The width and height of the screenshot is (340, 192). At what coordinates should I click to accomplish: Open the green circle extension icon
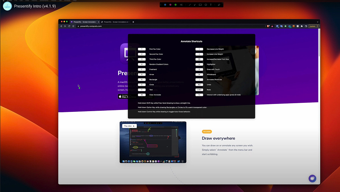[285, 26]
